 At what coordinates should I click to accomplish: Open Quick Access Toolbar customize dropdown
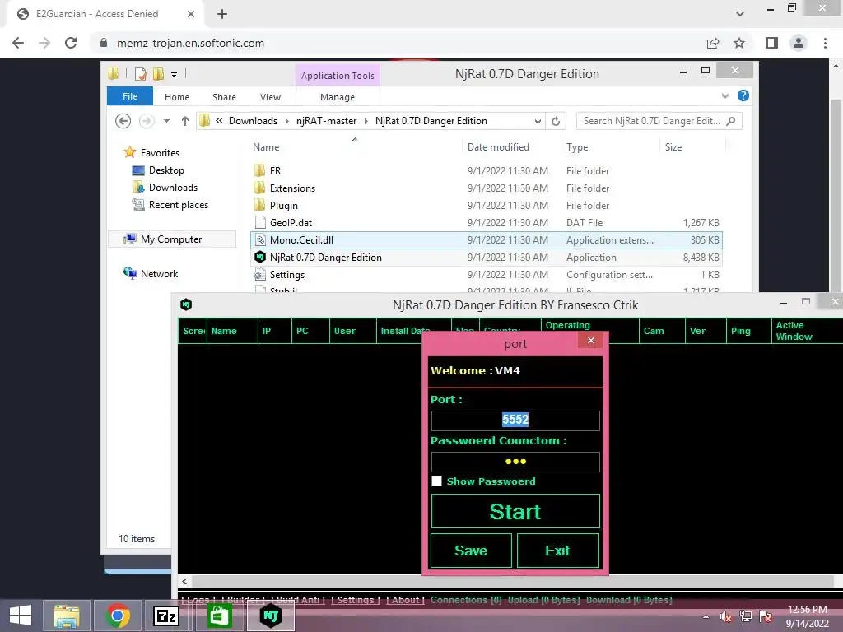(x=175, y=74)
